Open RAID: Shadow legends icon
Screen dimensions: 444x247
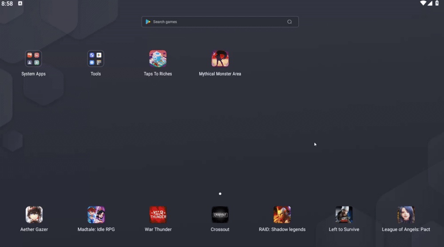pos(282,215)
